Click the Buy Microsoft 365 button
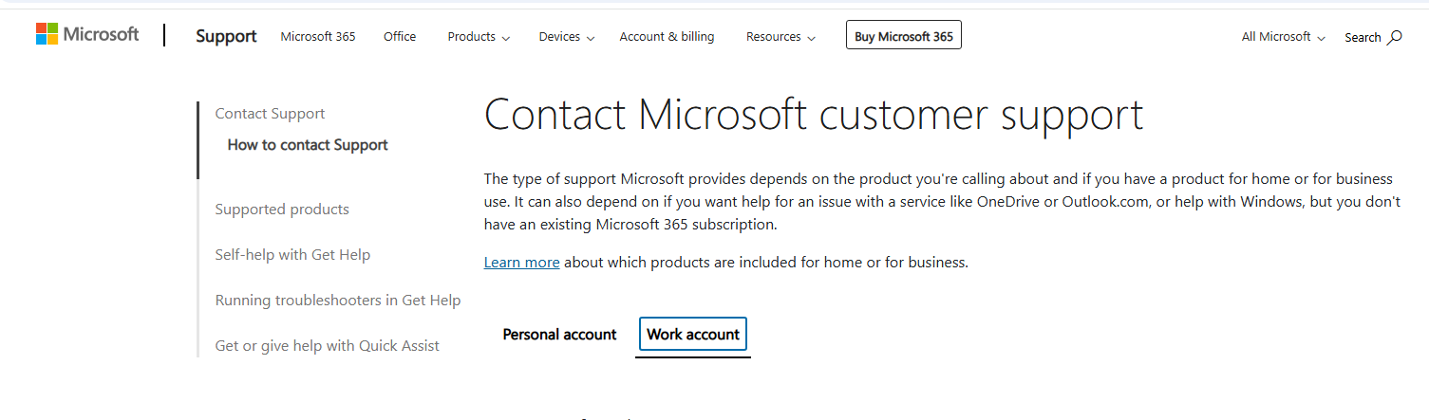This screenshot has width=1429, height=420. 904,36
